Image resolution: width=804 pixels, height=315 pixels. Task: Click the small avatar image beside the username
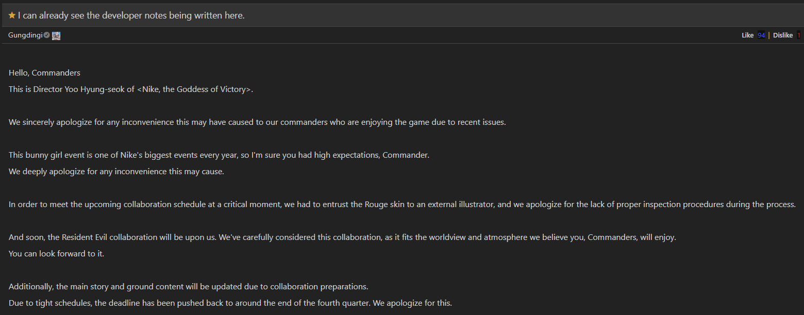tap(56, 35)
